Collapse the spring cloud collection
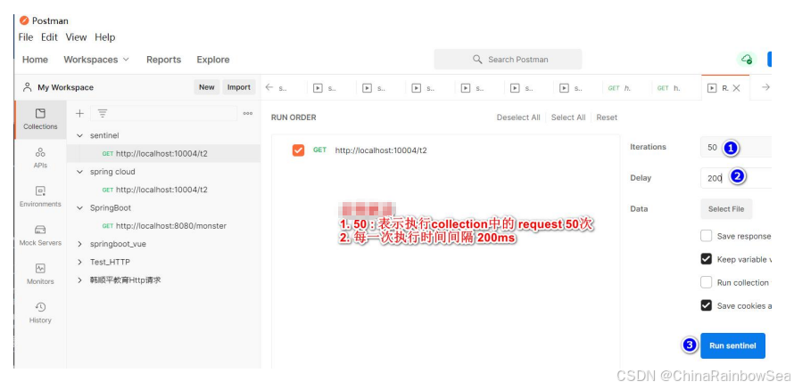This screenshot has height=389, width=794. [79, 172]
